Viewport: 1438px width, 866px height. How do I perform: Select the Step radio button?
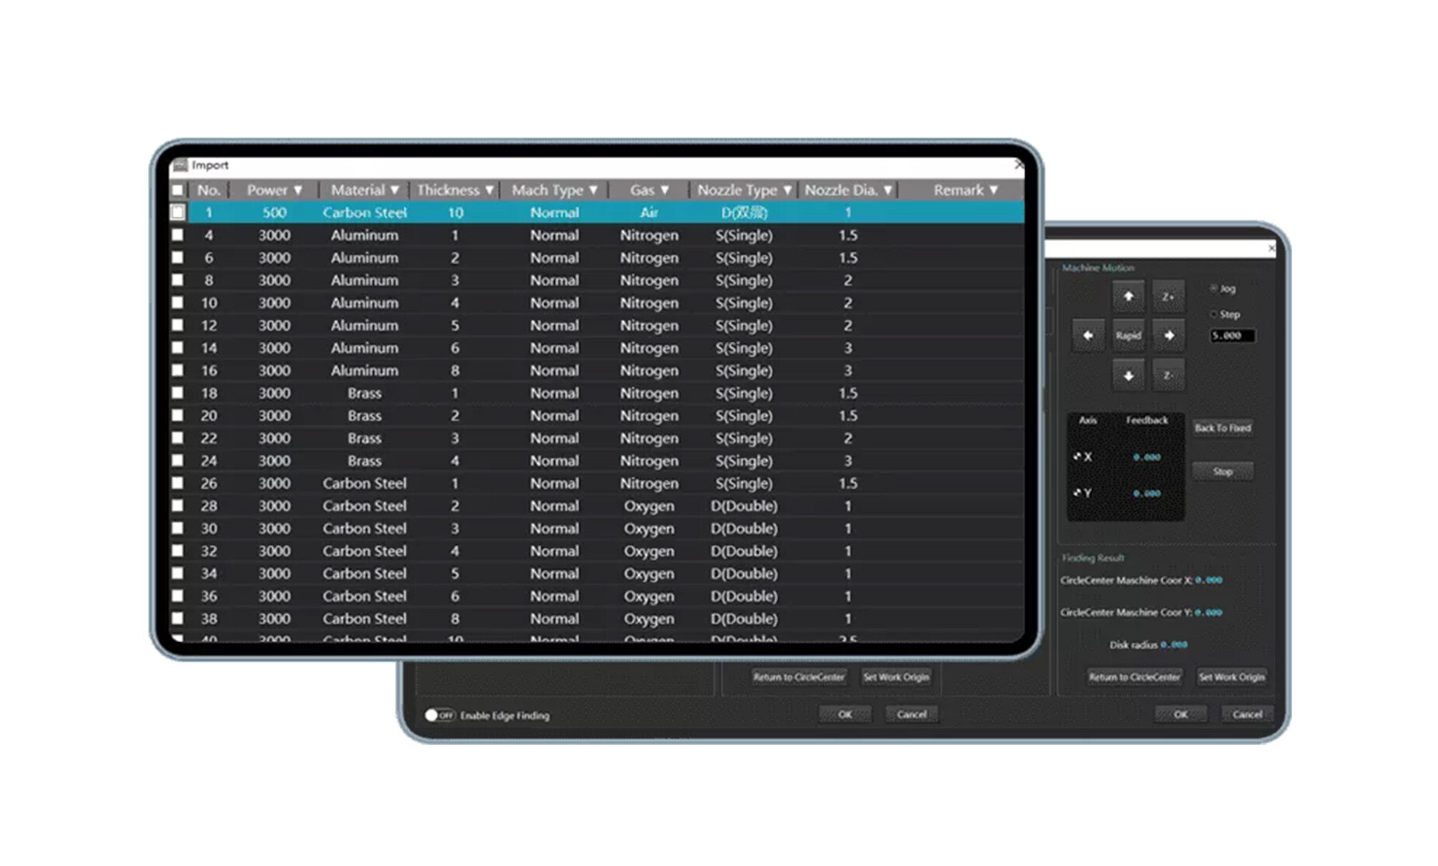[x=1213, y=314]
